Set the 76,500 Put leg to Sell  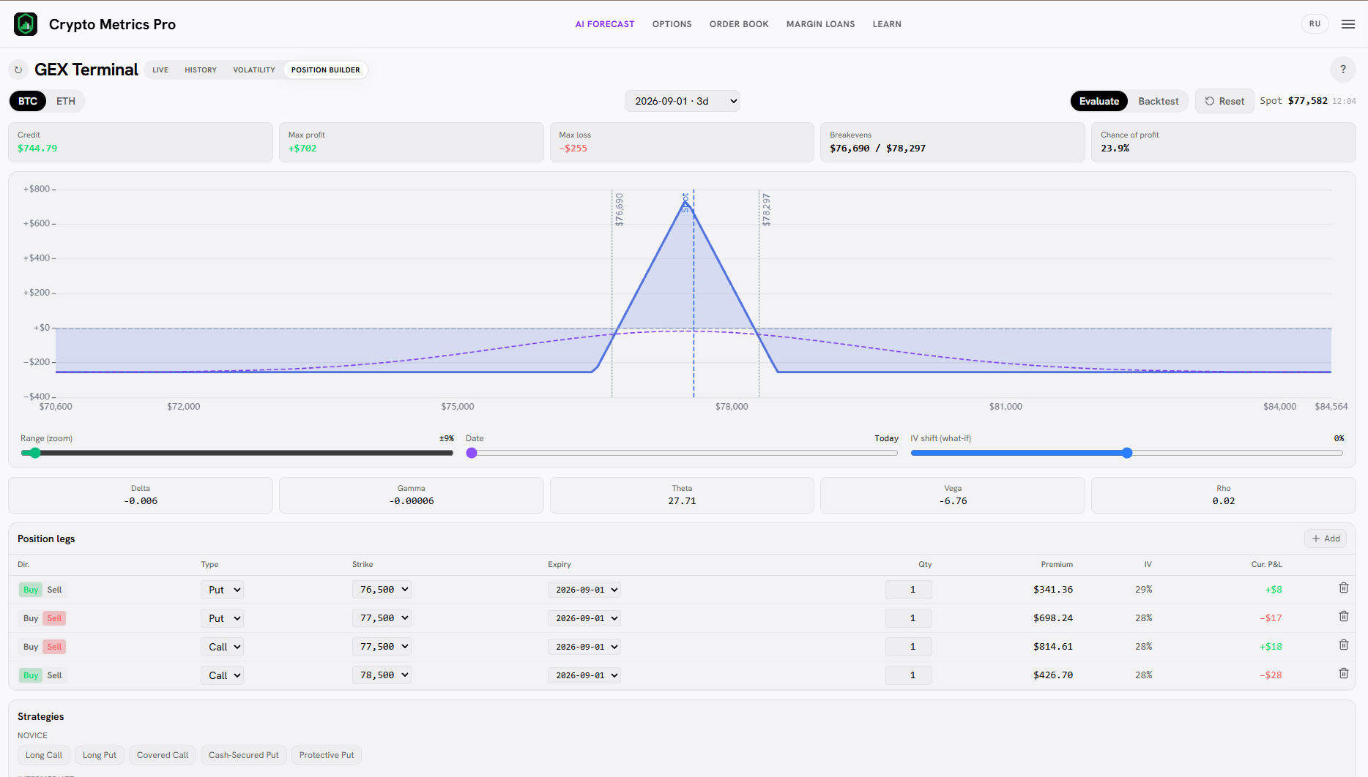(55, 590)
